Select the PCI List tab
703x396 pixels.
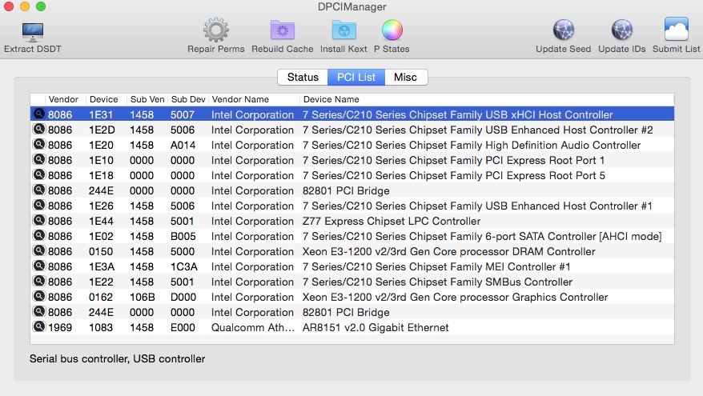click(x=356, y=77)
